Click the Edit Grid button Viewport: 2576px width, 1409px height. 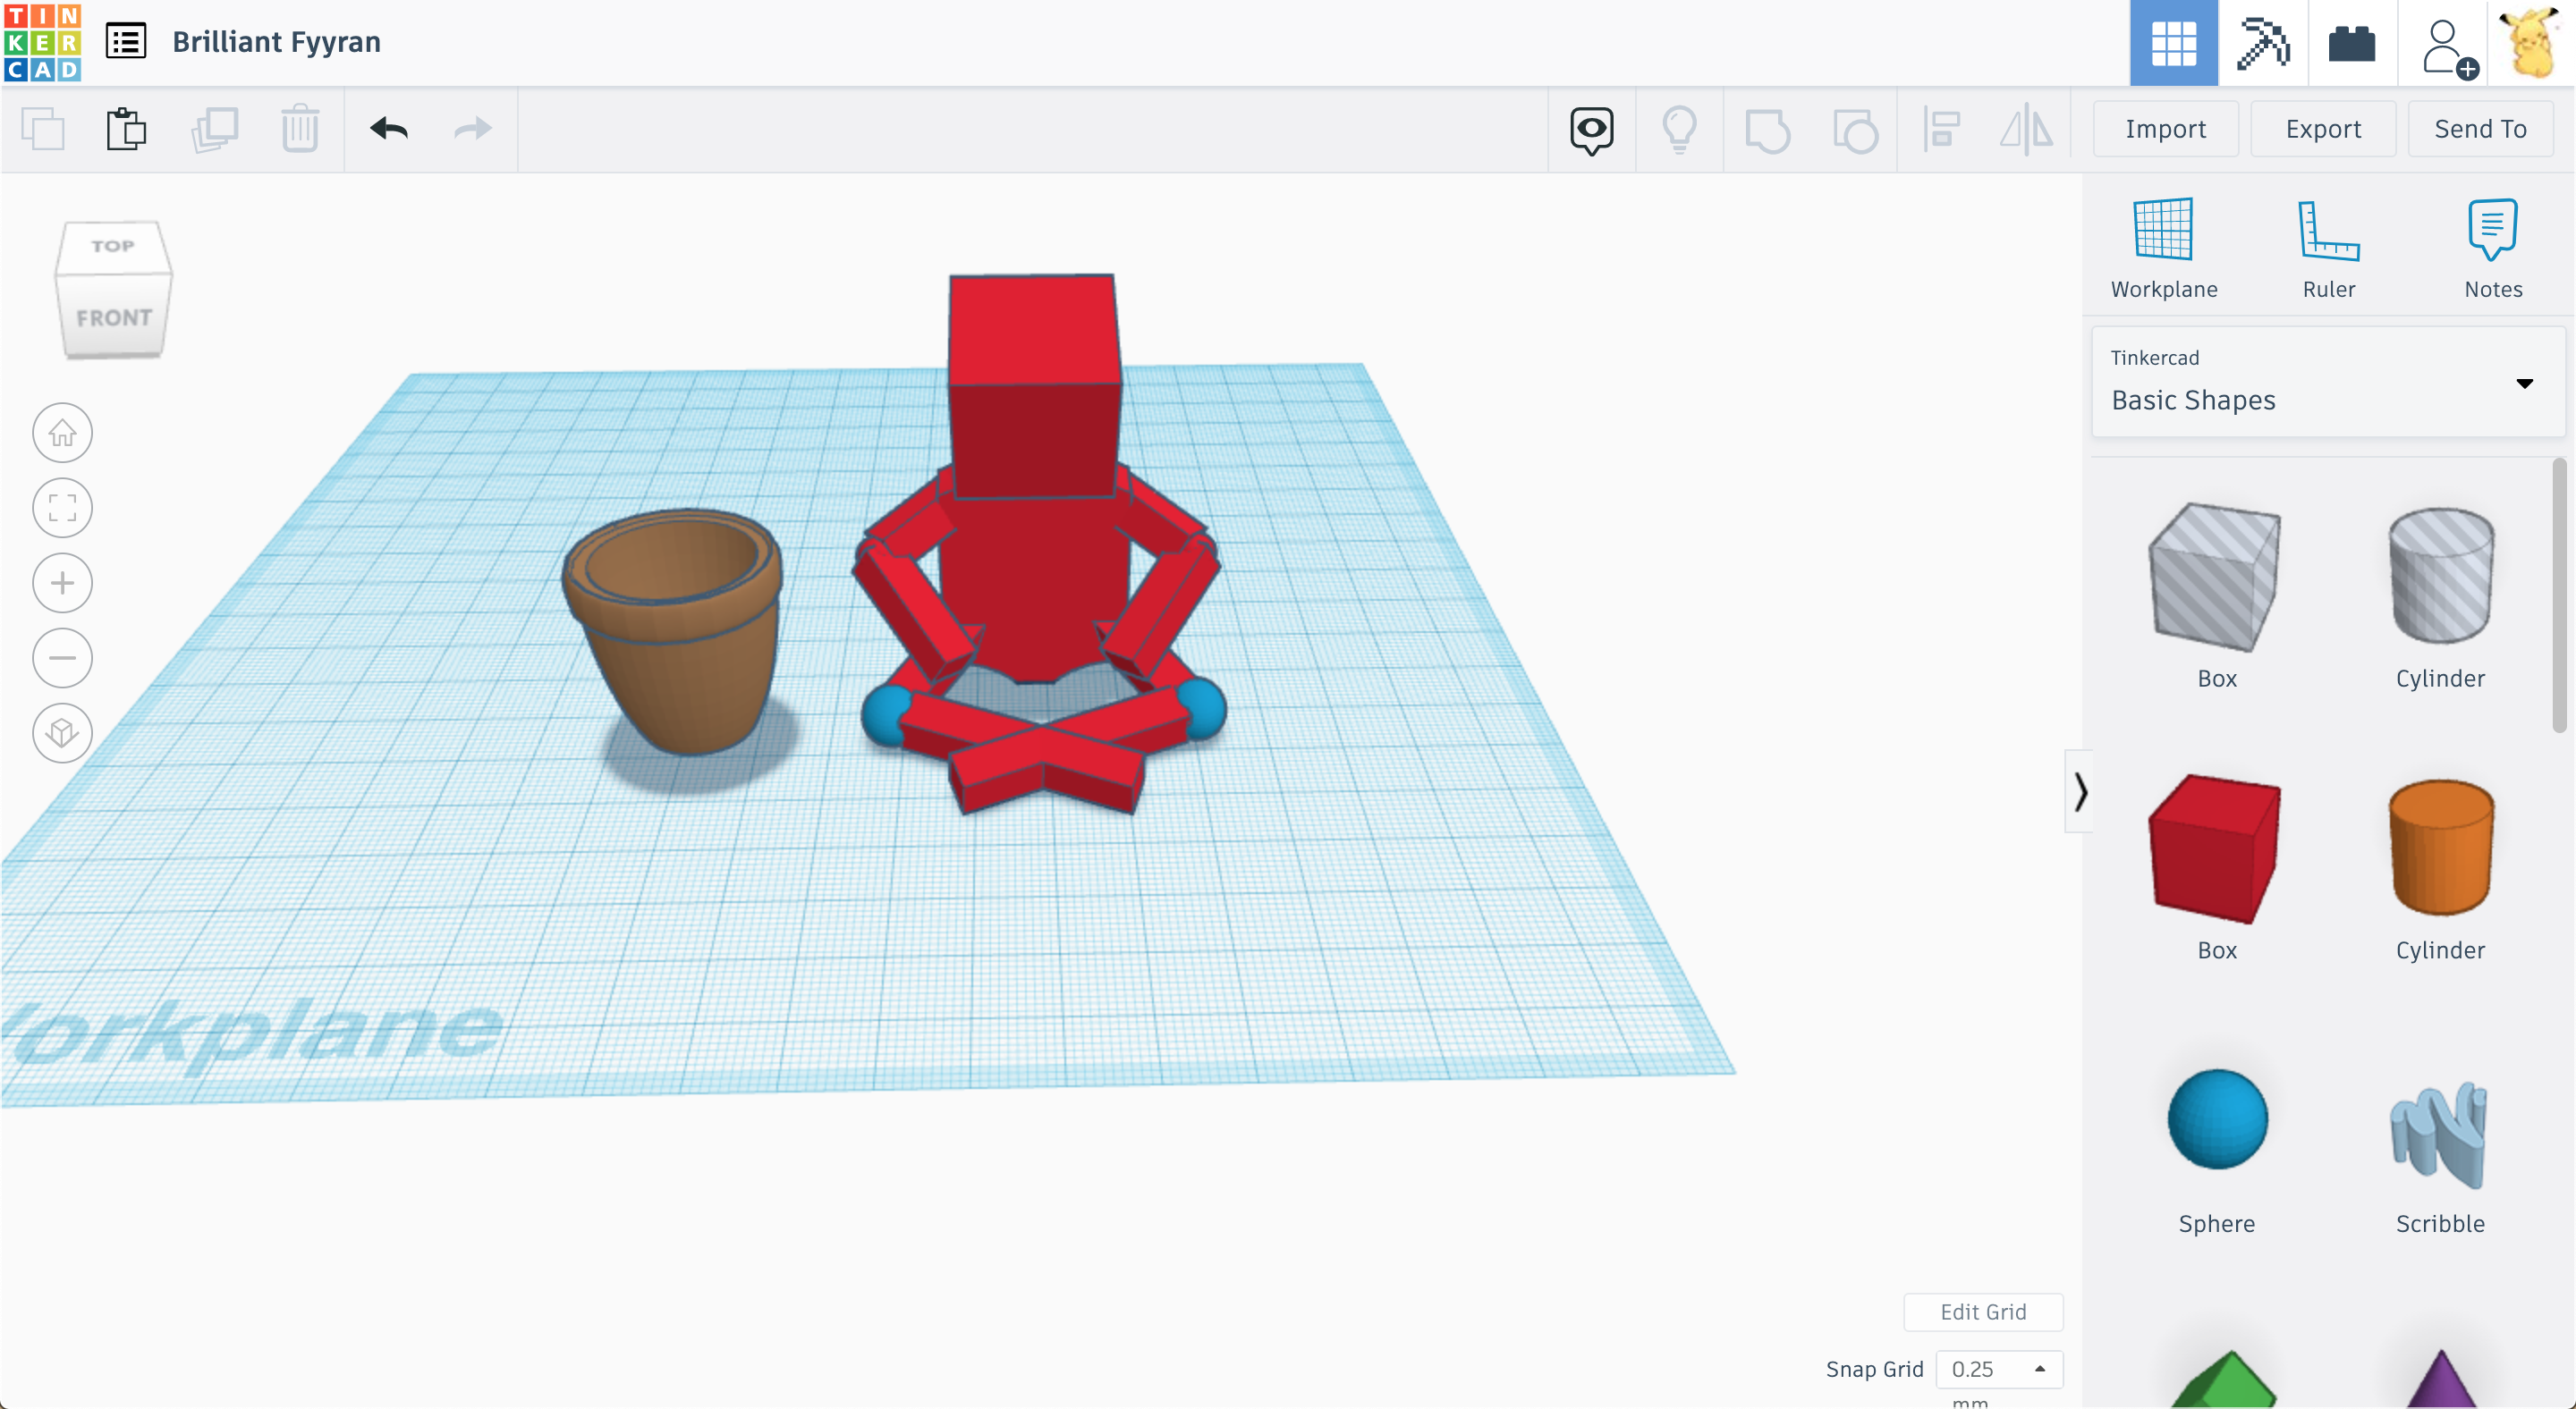[x=1982, y=1312]
